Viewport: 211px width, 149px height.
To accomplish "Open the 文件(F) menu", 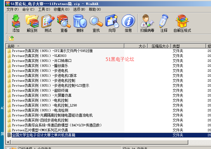I will (x=13, y=9).
